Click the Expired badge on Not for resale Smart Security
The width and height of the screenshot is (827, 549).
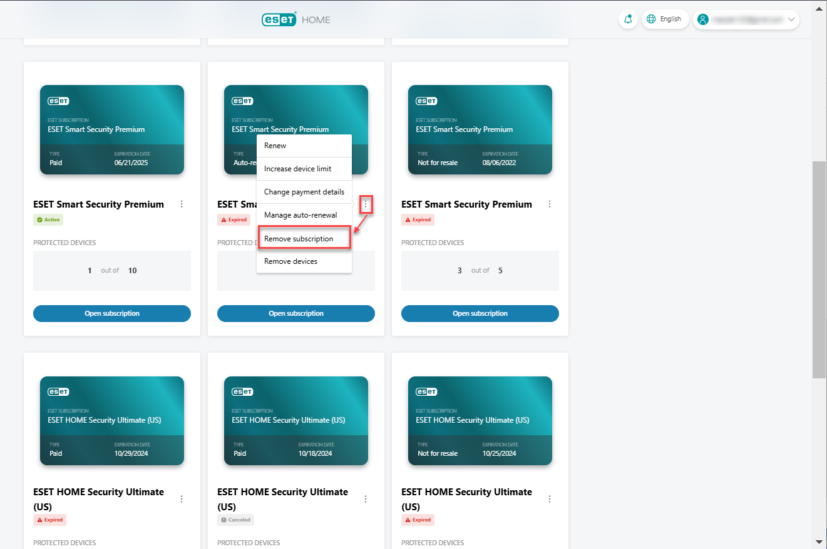418,219
